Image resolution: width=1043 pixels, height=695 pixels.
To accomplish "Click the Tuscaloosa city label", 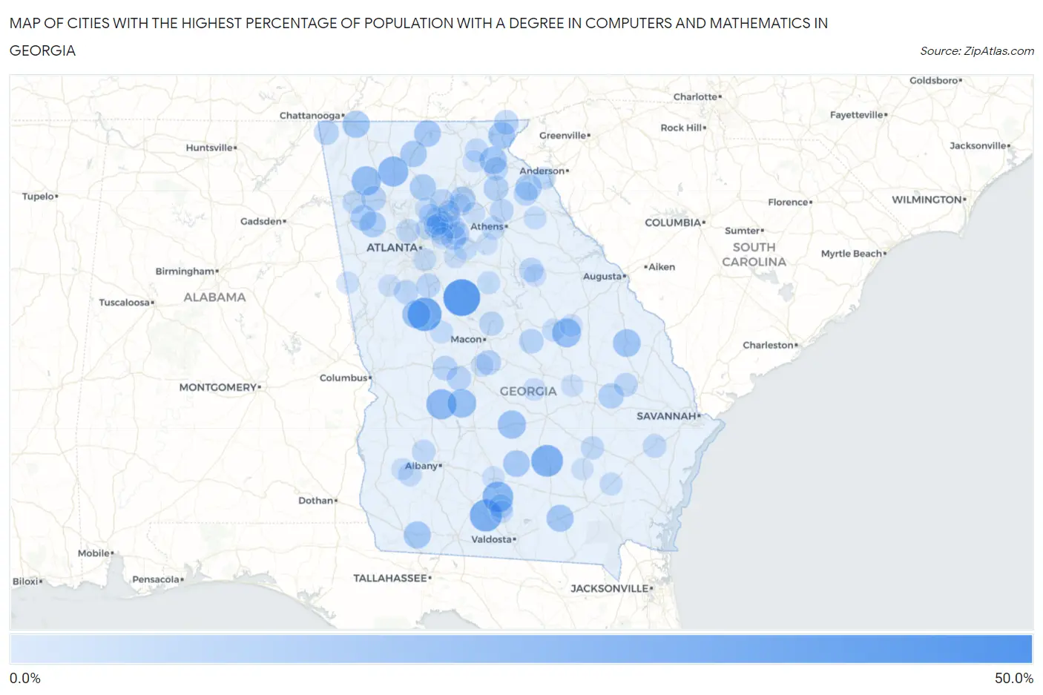I will (x=125, y=303).
